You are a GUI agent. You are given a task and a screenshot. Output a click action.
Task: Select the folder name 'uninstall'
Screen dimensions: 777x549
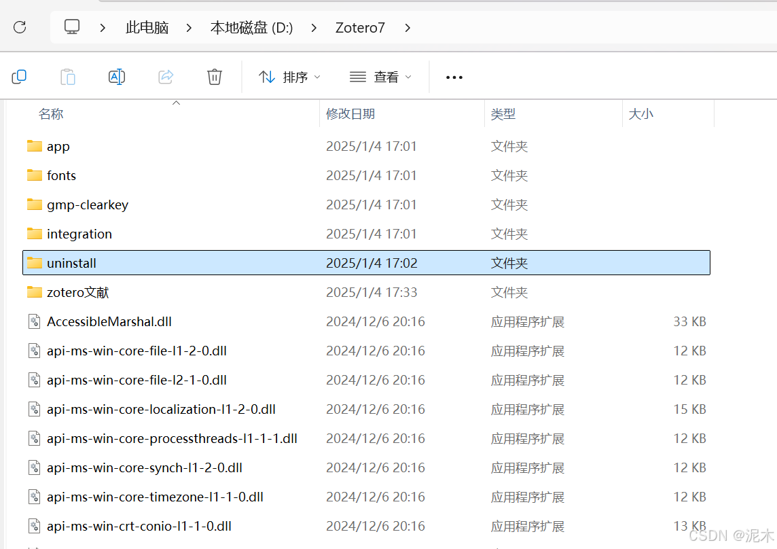pyautogui.click(x=71, y=263)
